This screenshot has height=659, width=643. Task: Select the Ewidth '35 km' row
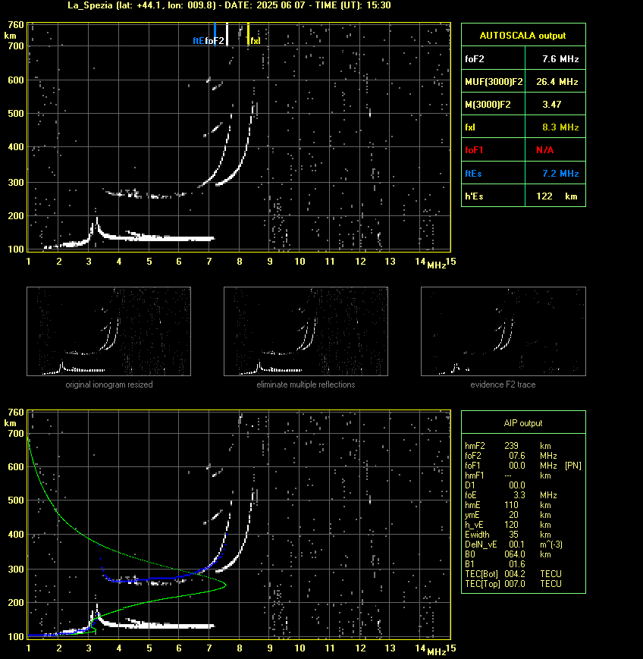(508, 535)
